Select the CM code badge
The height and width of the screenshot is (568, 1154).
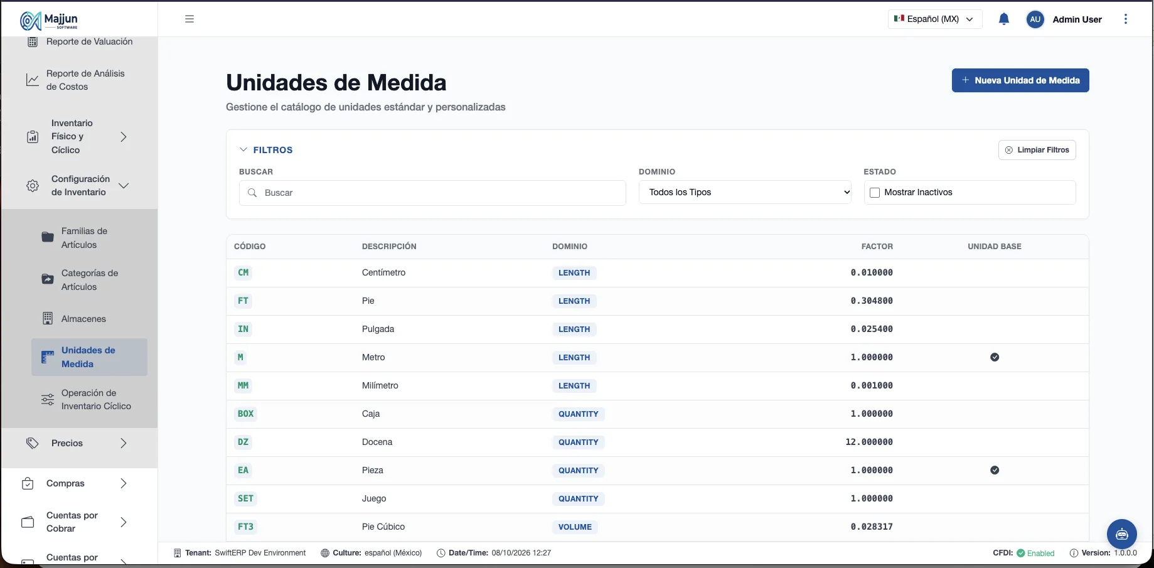click(x=243, y=272)
